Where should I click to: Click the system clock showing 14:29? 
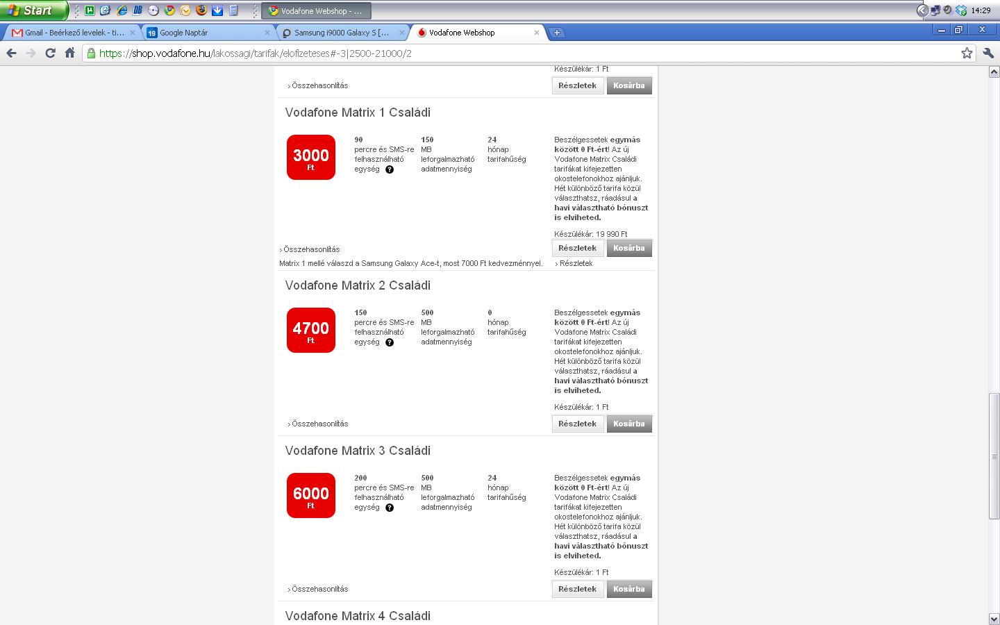[x=981, y=10]
